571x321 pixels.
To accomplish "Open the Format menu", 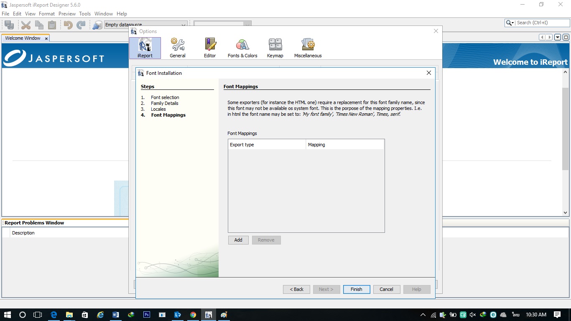I will [x=47, y=14].
